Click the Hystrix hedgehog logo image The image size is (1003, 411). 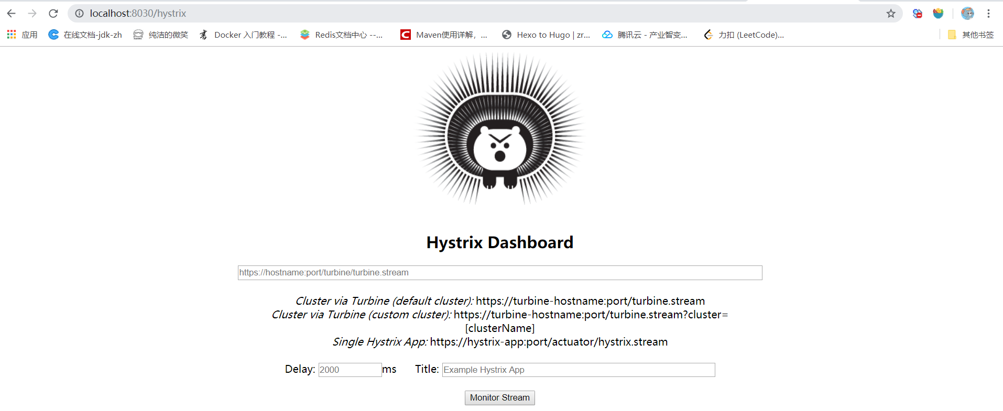click(x=500, y=128)
